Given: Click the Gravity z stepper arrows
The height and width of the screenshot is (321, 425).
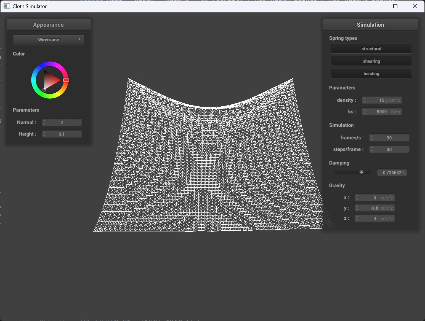Looking at the screenshot, I should coord(357,219).
